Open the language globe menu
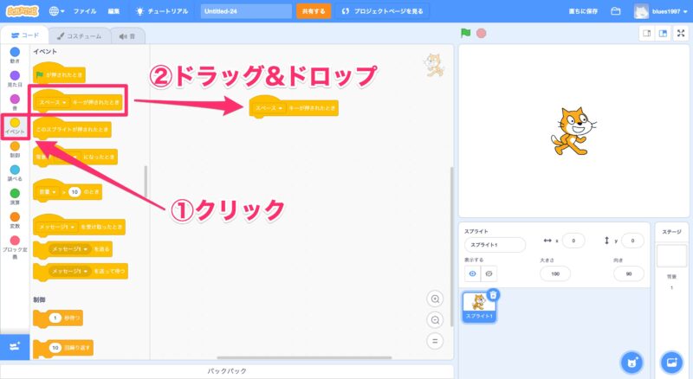 pyautogui.click(x=56, y=11)
